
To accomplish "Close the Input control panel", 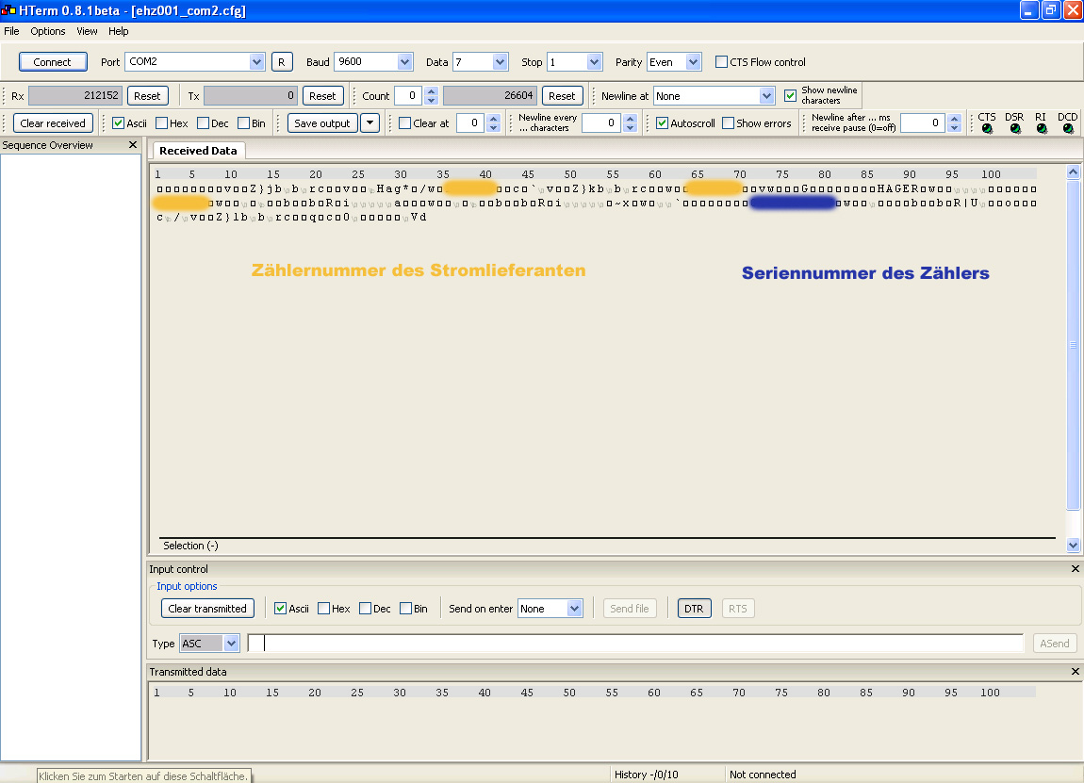I will coord(1075,569).
